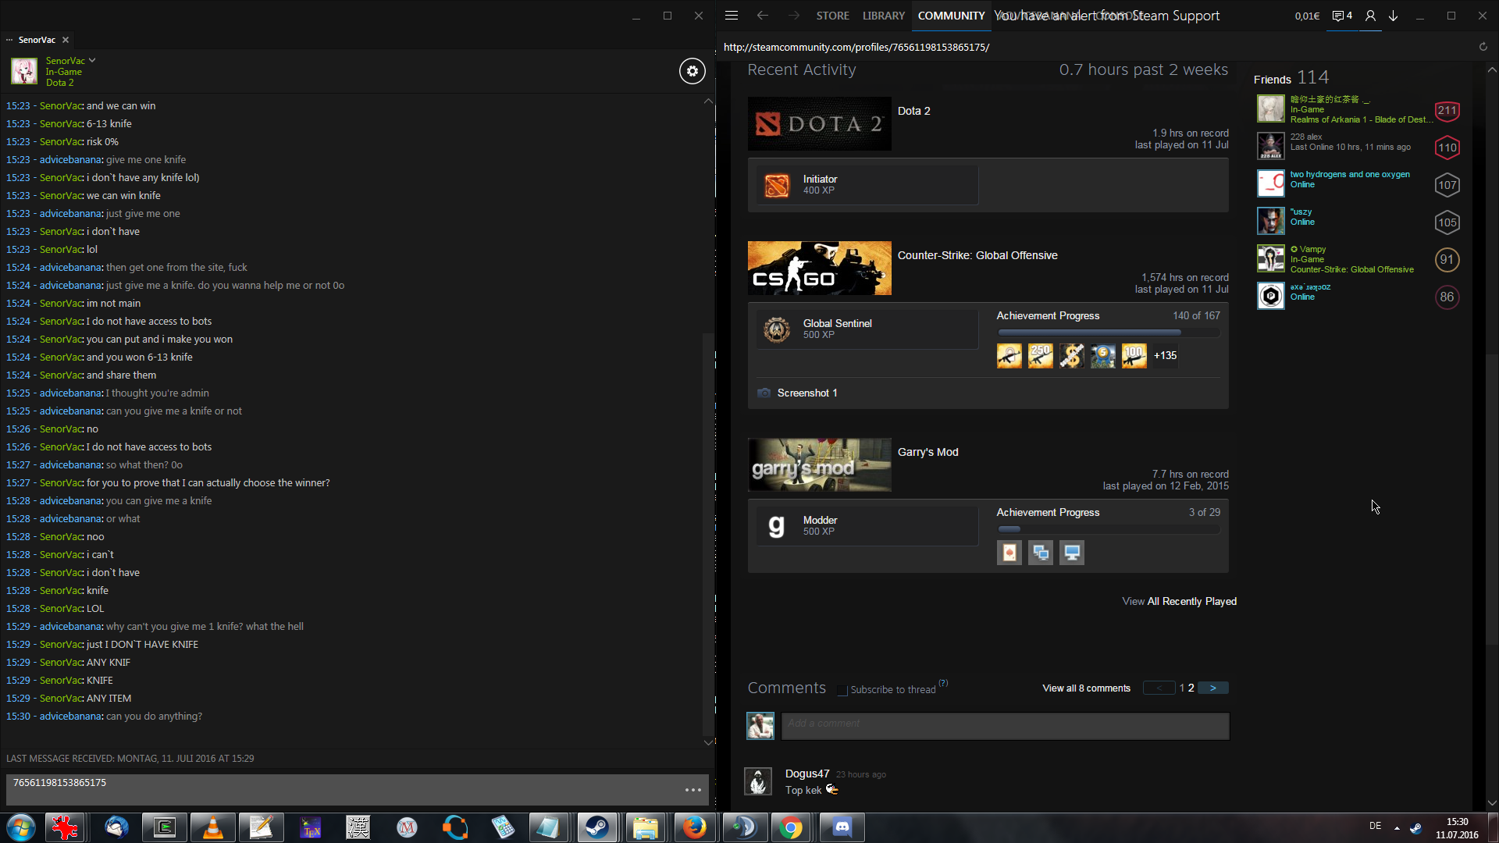Image resolution: width=1499 pixels, height=843 pixels.
Task: Open chat settings gear icon
Action: (x=692, y=71)
